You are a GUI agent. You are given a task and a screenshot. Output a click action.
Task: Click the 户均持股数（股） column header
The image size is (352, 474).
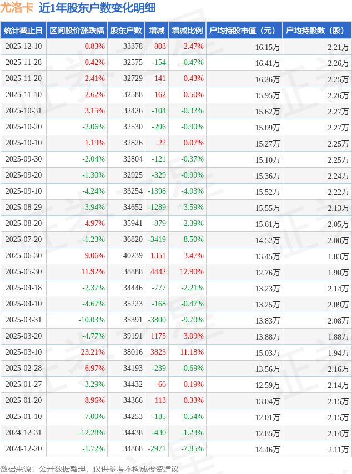pos(316,31)
